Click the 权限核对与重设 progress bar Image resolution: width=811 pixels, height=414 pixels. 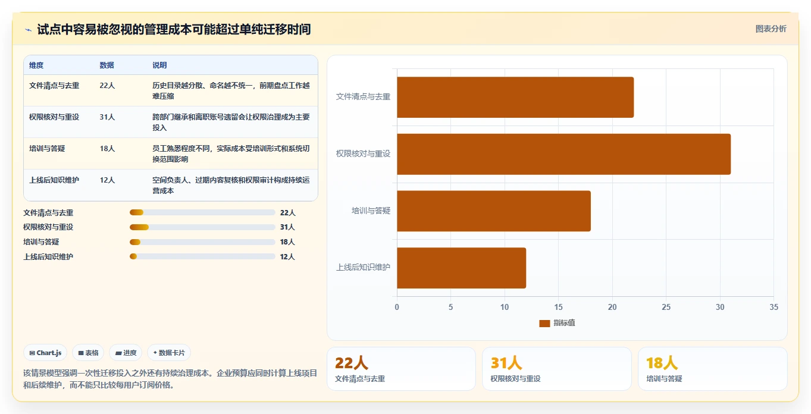(202, 227)
